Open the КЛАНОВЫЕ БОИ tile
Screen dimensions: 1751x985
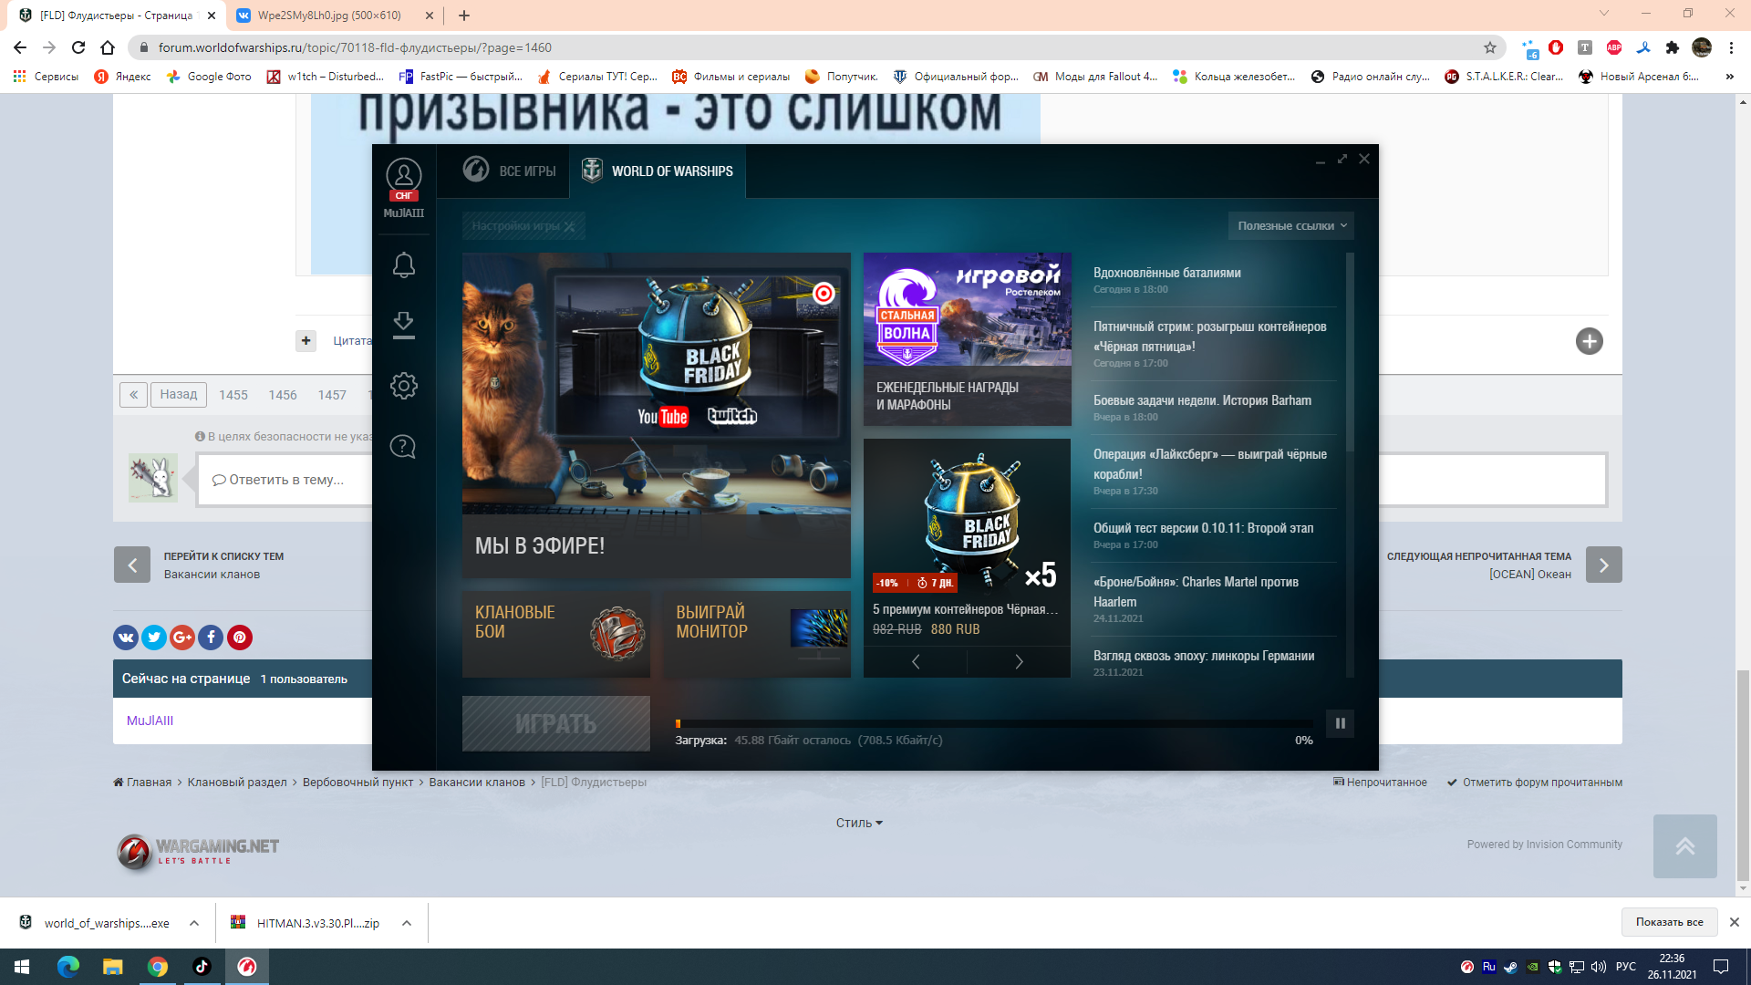tap(556, 634)
